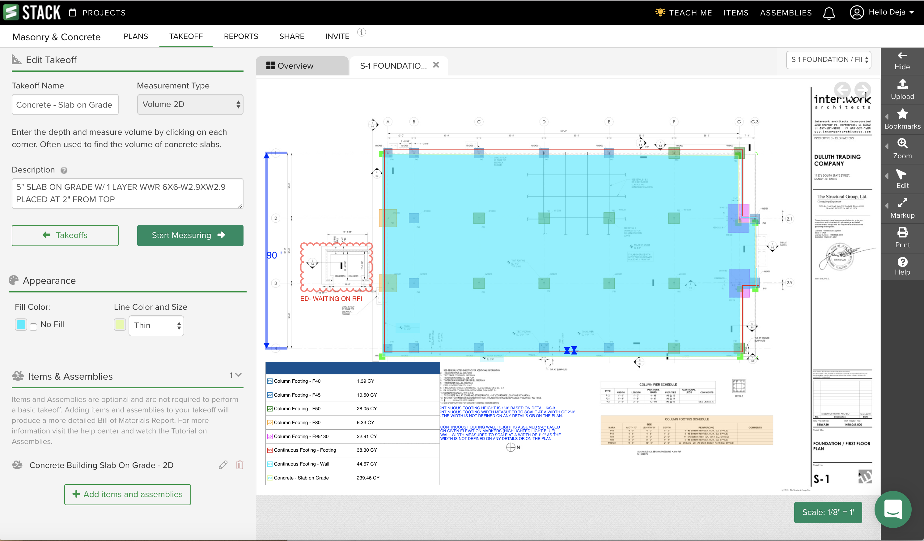Enable the No Fill checkbox

pos(33,326)
